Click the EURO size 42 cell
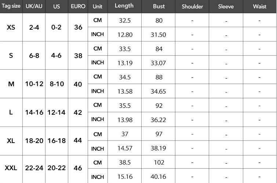This screenshot has height=183, width=277. click(x=78, y=112)
